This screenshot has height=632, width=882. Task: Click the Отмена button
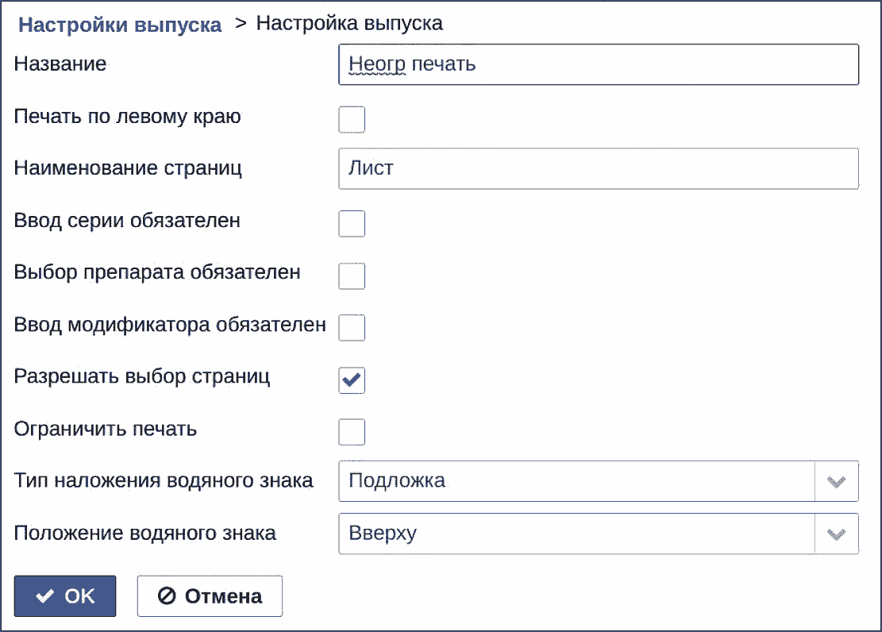click(x=210, y=596)
